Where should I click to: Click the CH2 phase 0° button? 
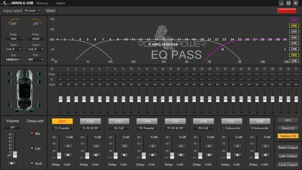[96, 146]
